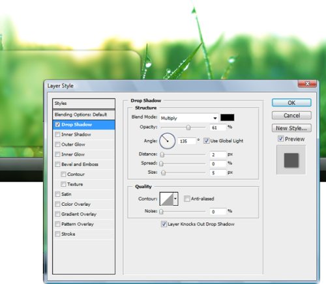
Task: Close the Layer Style dialog
Action: 307,83
